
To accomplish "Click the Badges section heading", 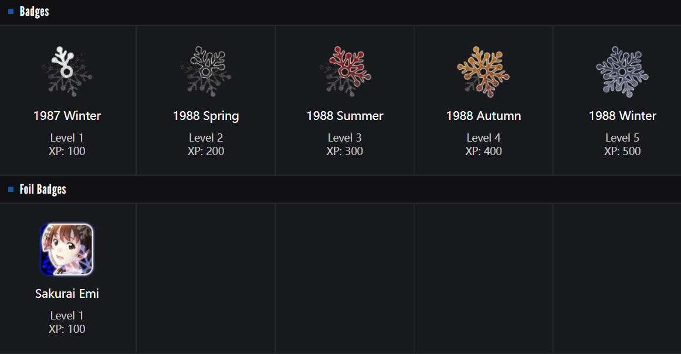I will pyautogui.click(x=34, y=12).
